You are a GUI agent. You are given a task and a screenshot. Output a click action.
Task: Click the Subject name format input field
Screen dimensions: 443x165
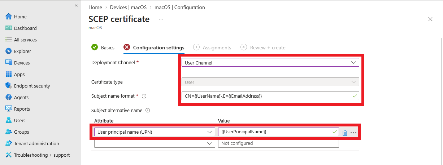[270, 96]
